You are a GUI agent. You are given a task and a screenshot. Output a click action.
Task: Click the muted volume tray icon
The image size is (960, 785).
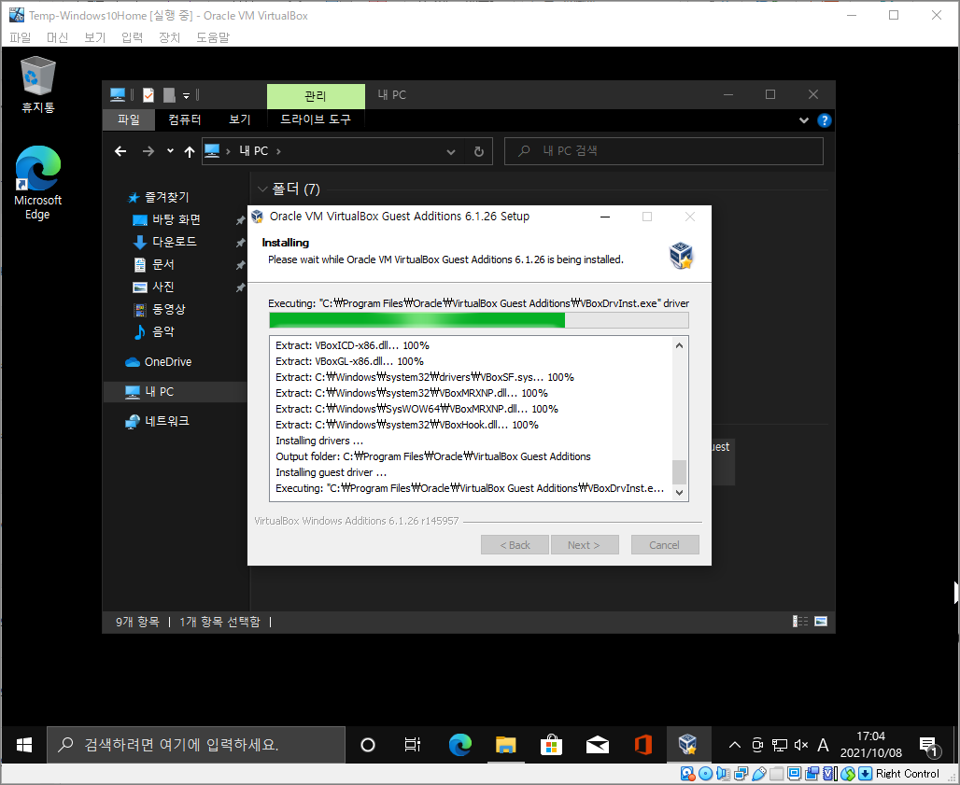801,745
